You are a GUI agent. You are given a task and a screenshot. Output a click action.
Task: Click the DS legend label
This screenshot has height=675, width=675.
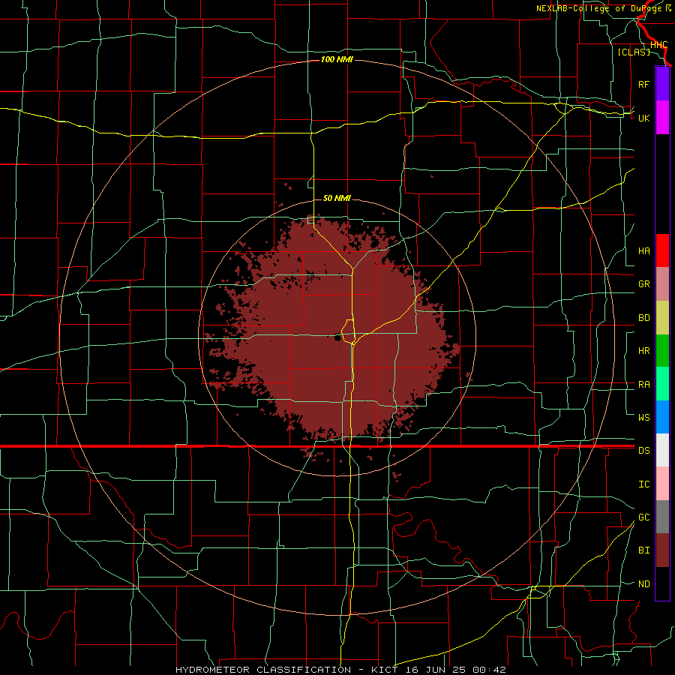click(x=643, y=451)
